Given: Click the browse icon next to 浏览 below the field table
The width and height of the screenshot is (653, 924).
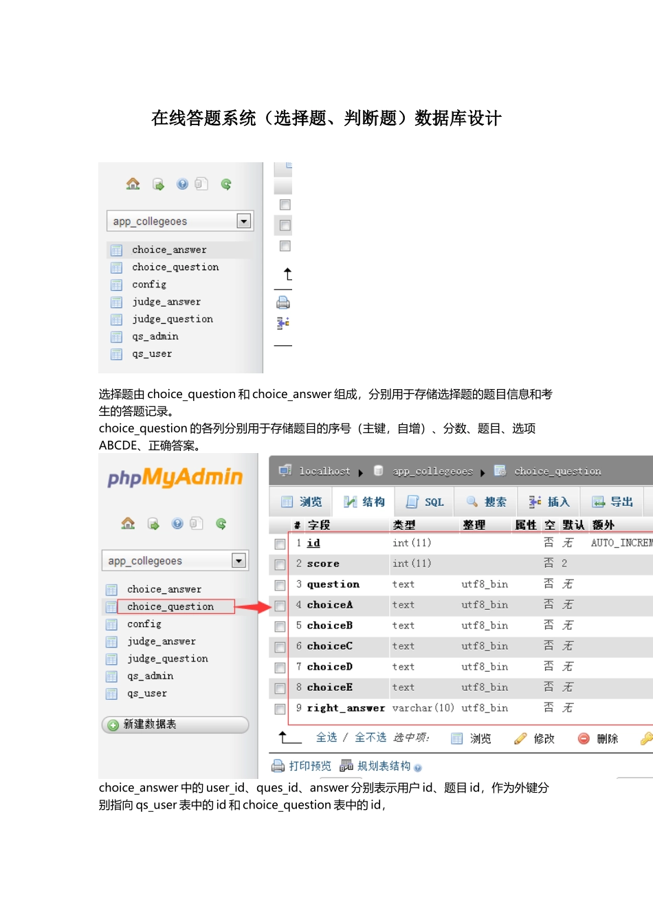Looking at the screenshot, I should 457,738.
